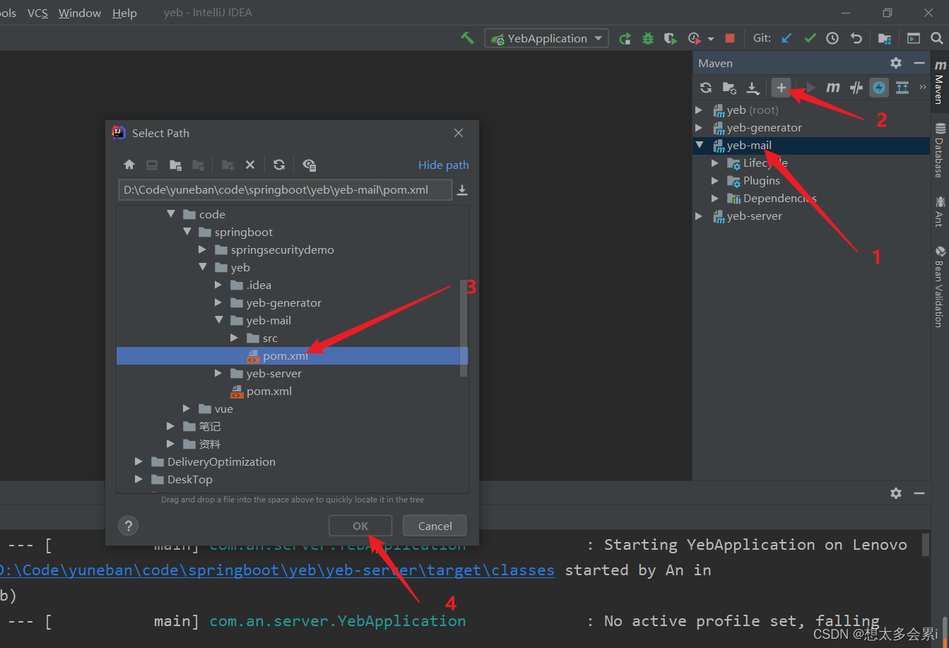Update project with the Git blue arrow
Screen dimensions: 949x648
[x=786, y=38]
